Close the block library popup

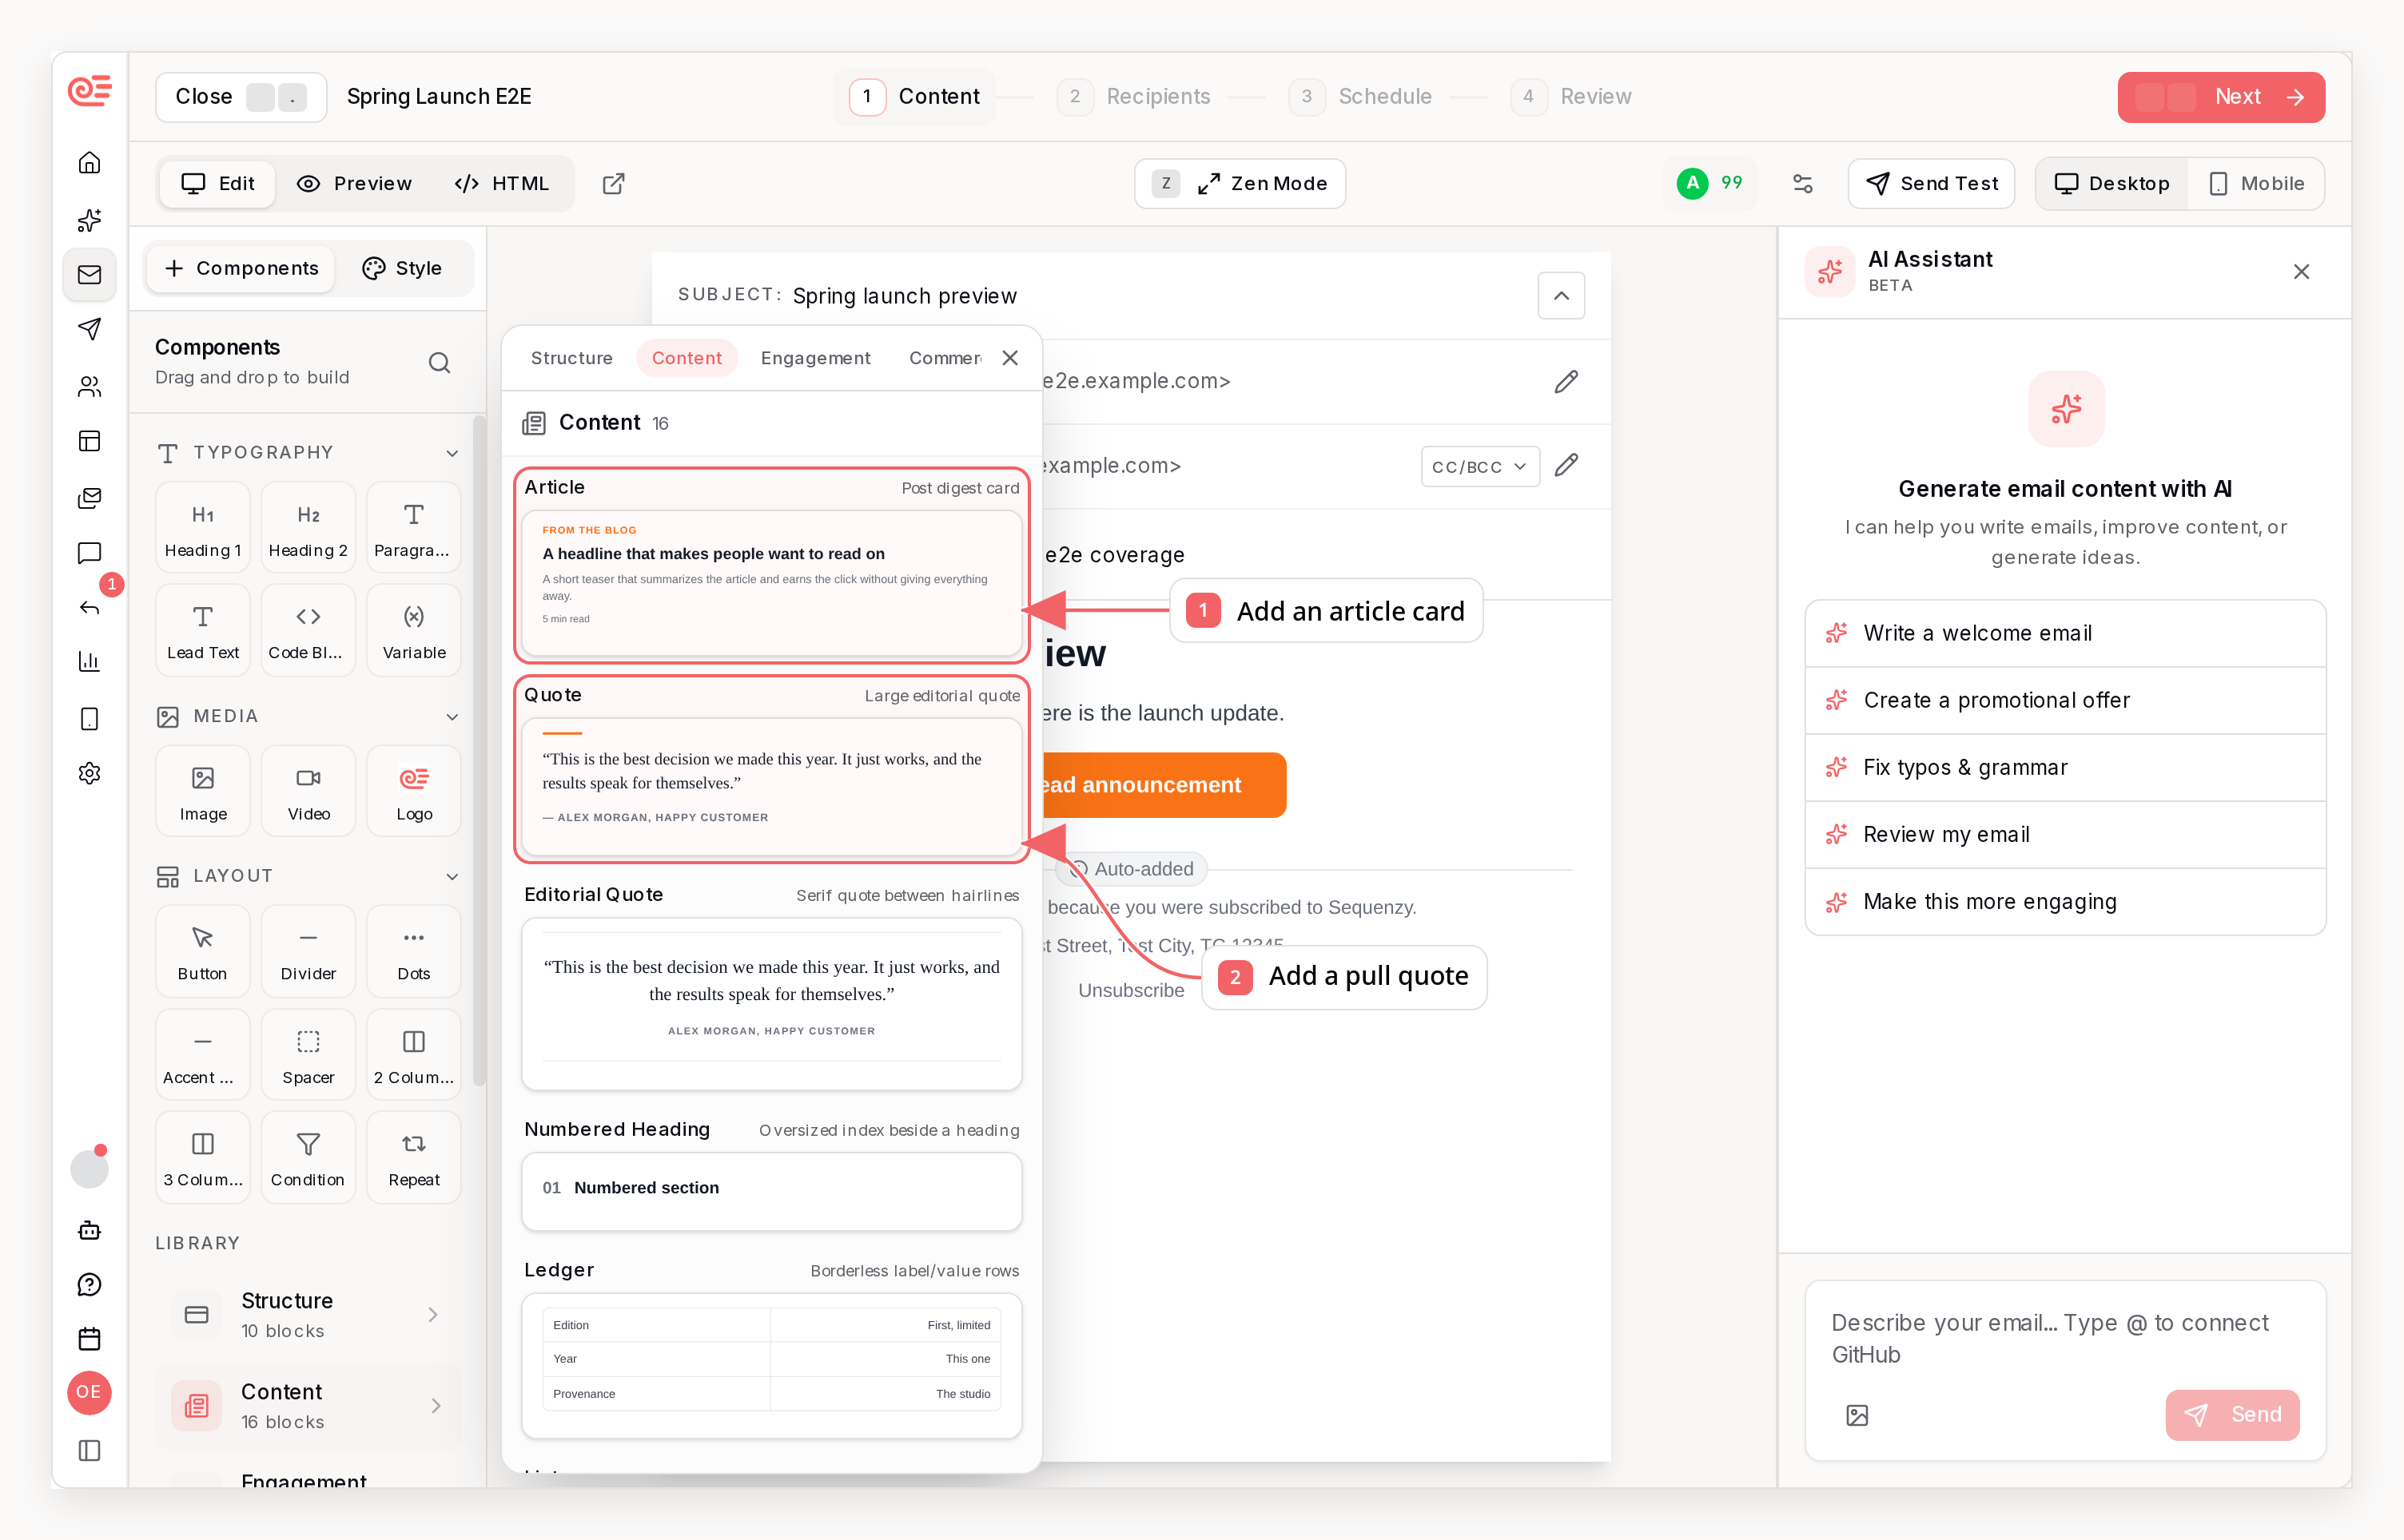click(x=1009, y=358)
